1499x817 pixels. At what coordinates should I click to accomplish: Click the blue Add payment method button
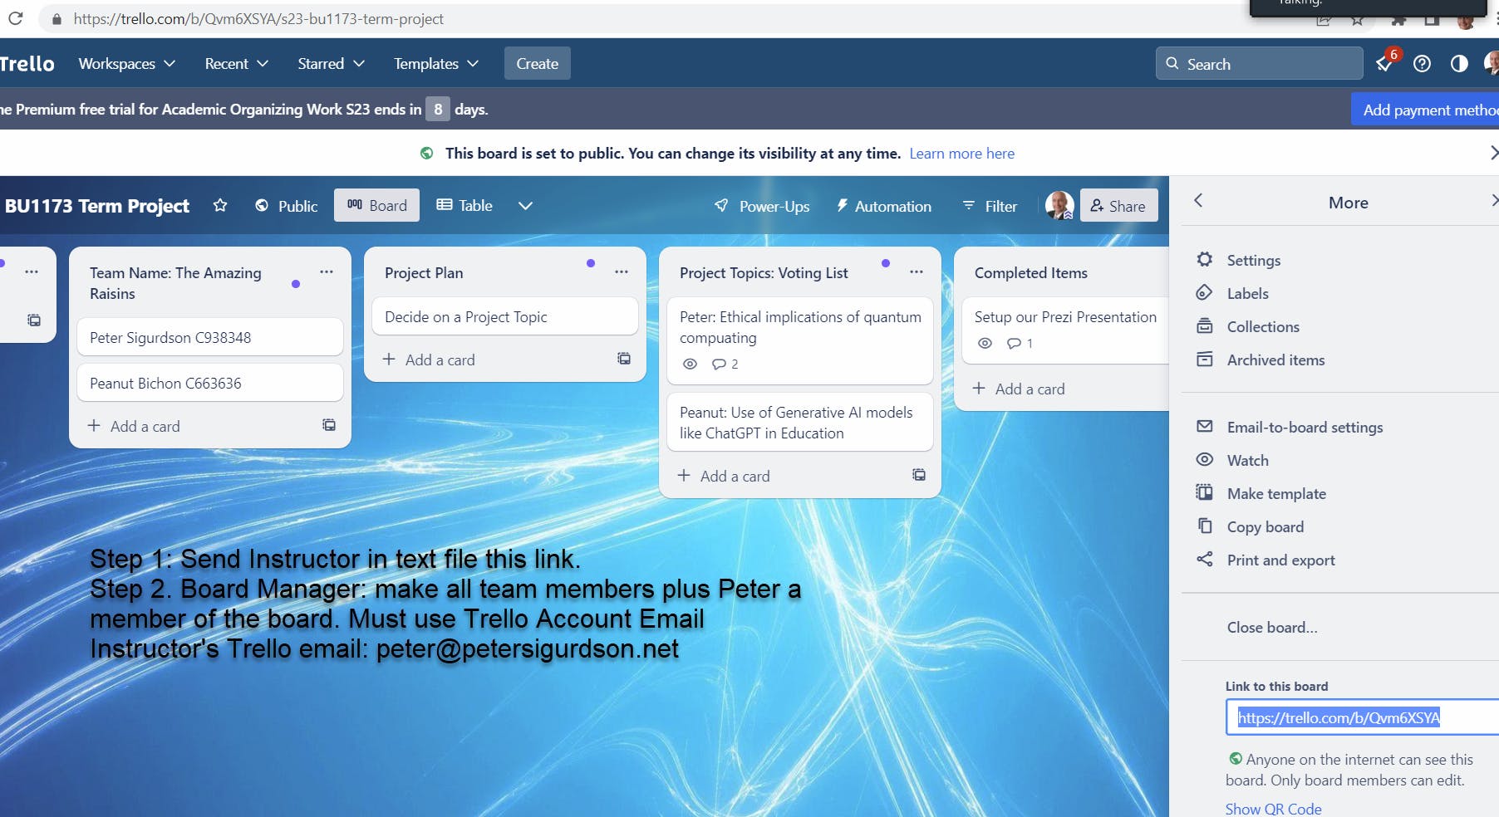point(1425,110)
